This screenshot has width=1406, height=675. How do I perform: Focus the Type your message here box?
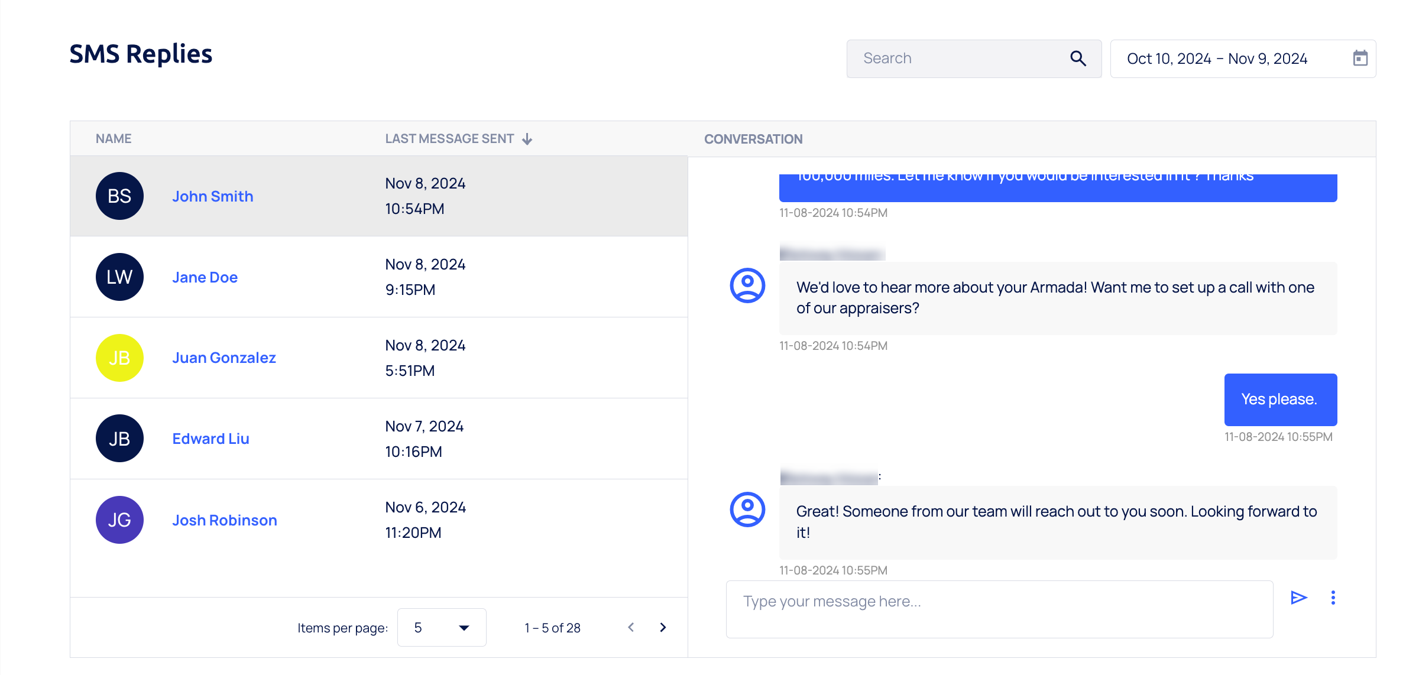click(999, 609)
